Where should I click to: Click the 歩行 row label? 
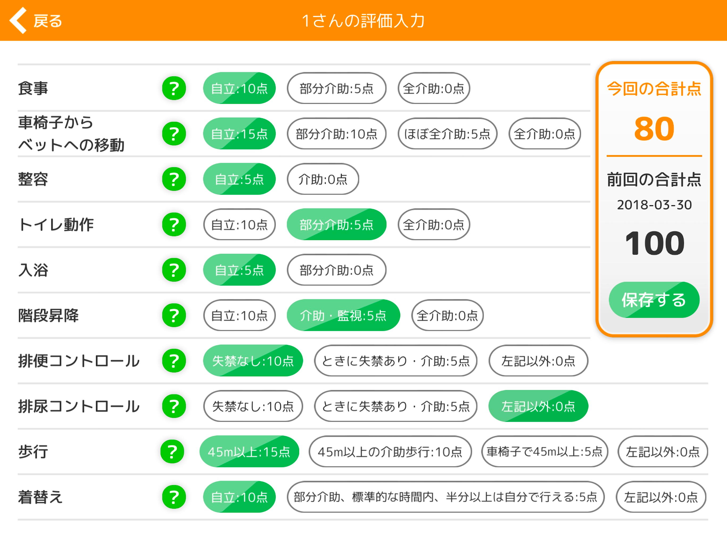(33, 451)
